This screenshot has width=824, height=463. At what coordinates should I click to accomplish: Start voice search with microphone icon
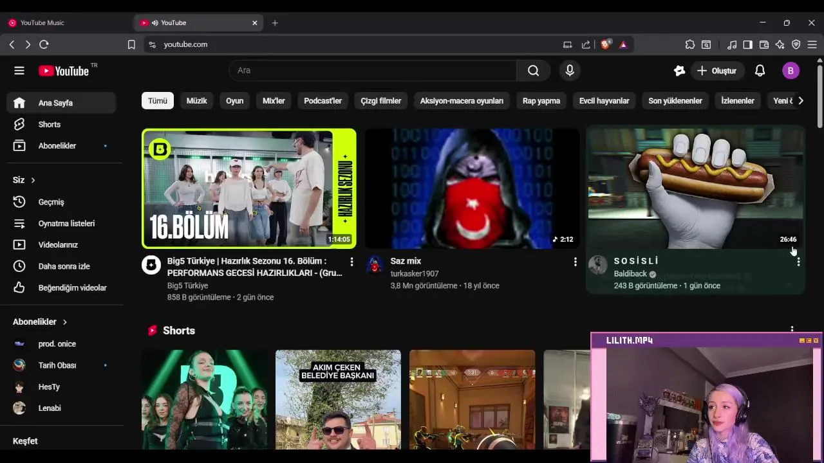(570, 71)
